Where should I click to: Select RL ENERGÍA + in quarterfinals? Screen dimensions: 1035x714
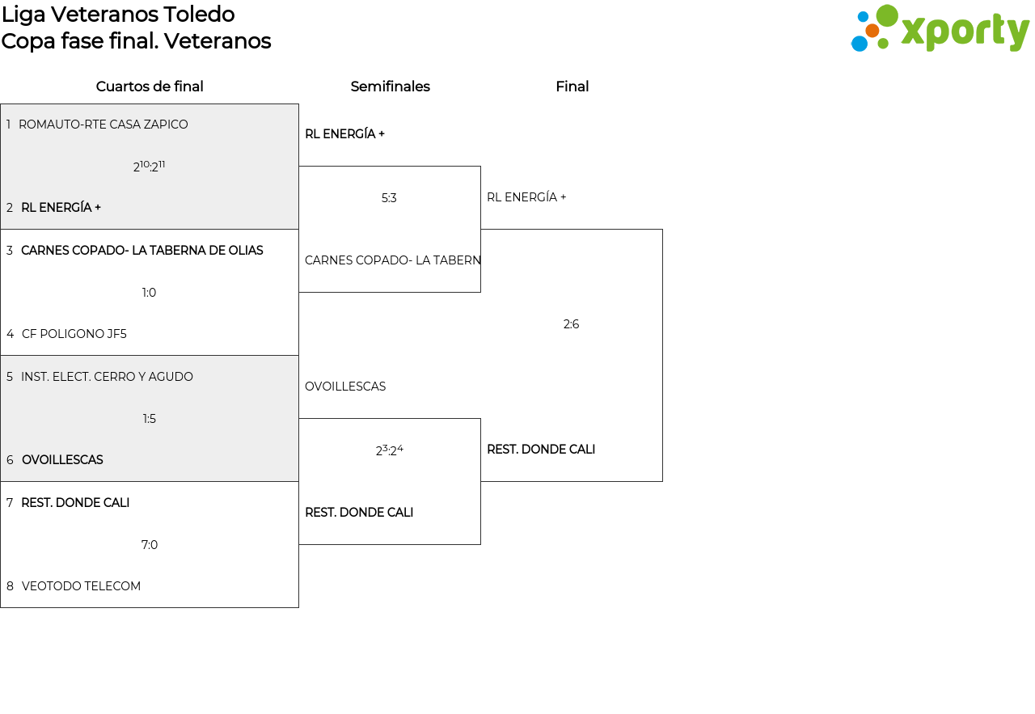pos(61,208)
